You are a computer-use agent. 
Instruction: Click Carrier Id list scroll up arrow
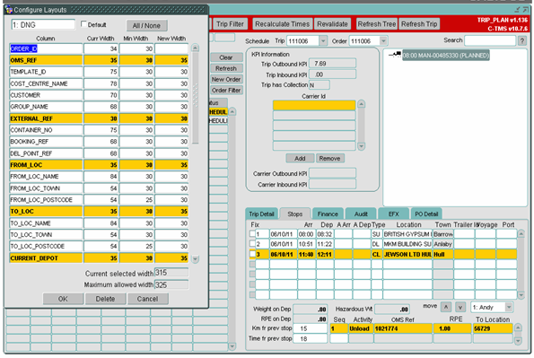pos(362,104)
